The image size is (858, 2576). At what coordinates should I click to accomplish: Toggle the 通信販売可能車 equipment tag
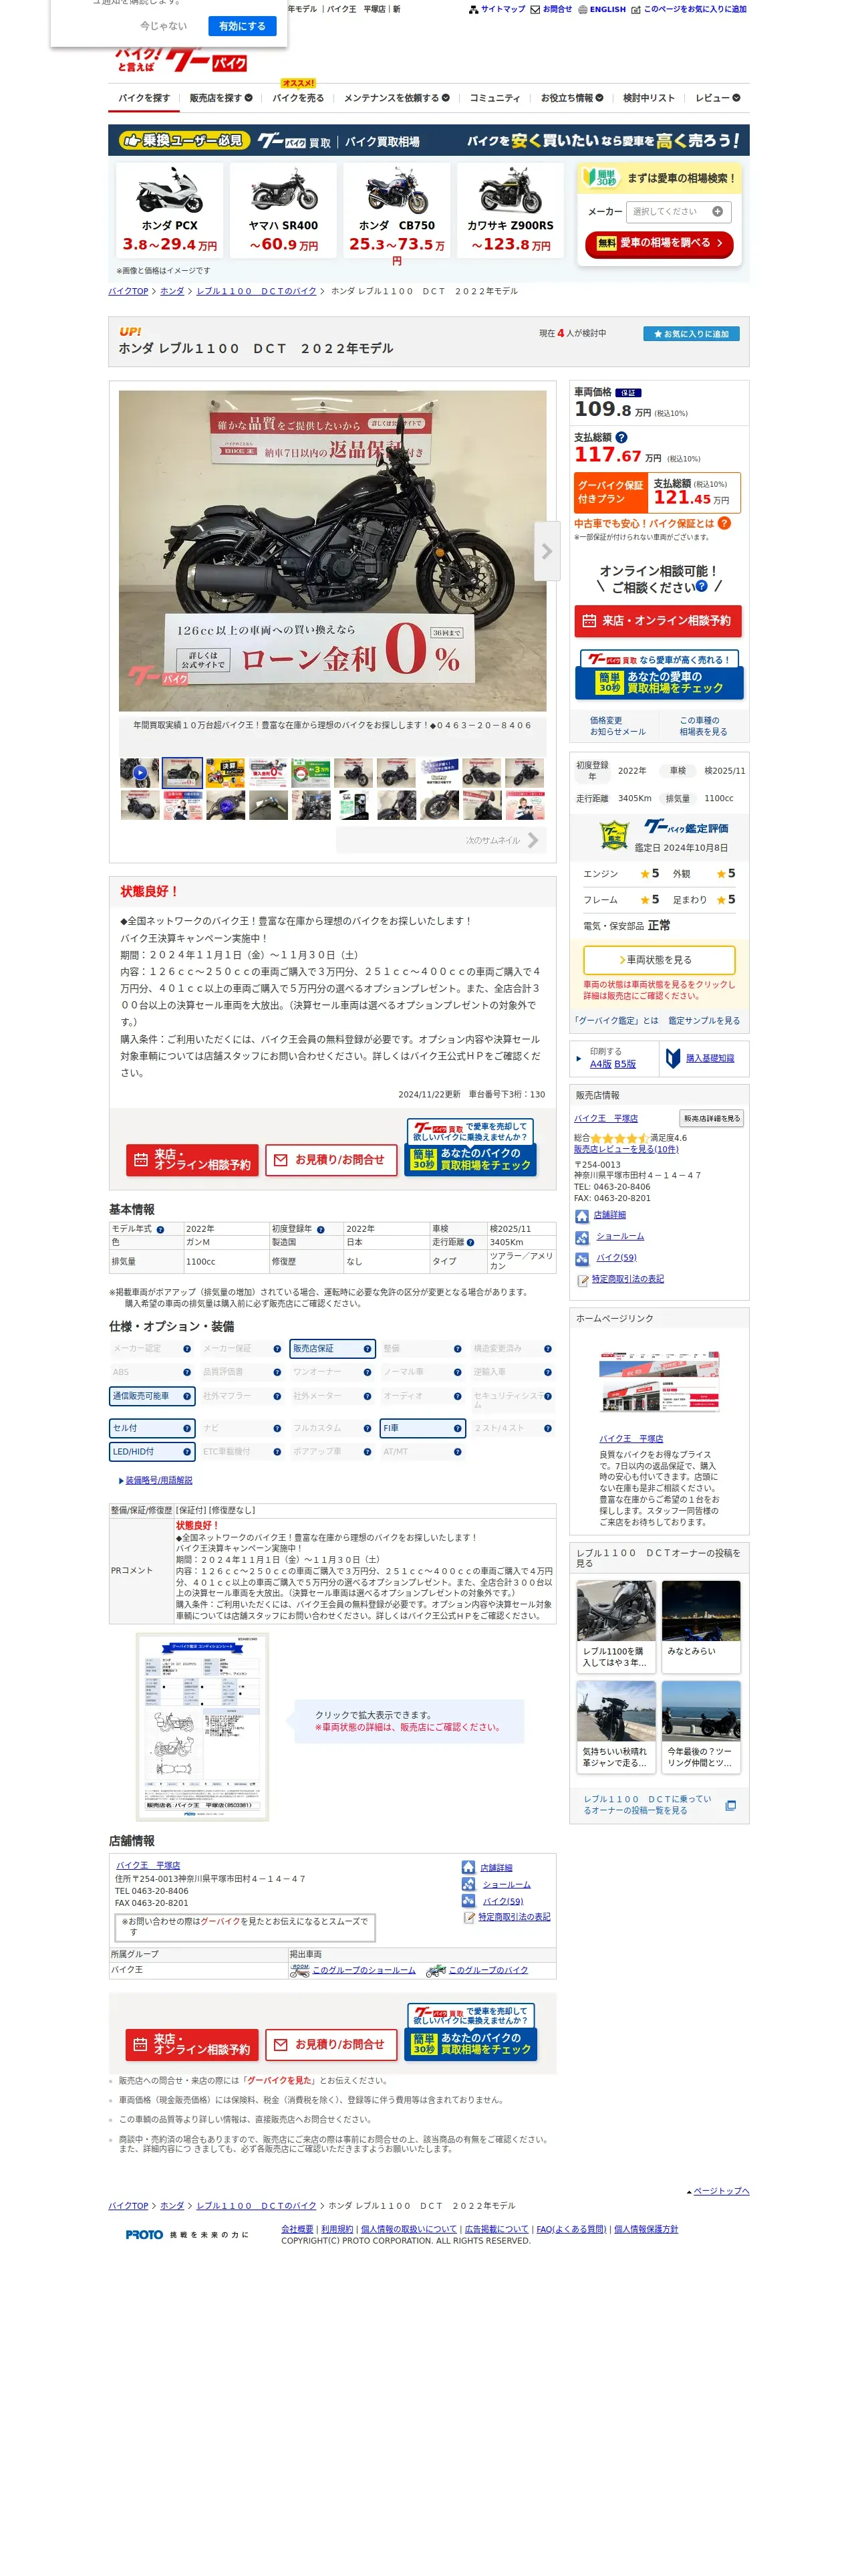point(152,1396)
